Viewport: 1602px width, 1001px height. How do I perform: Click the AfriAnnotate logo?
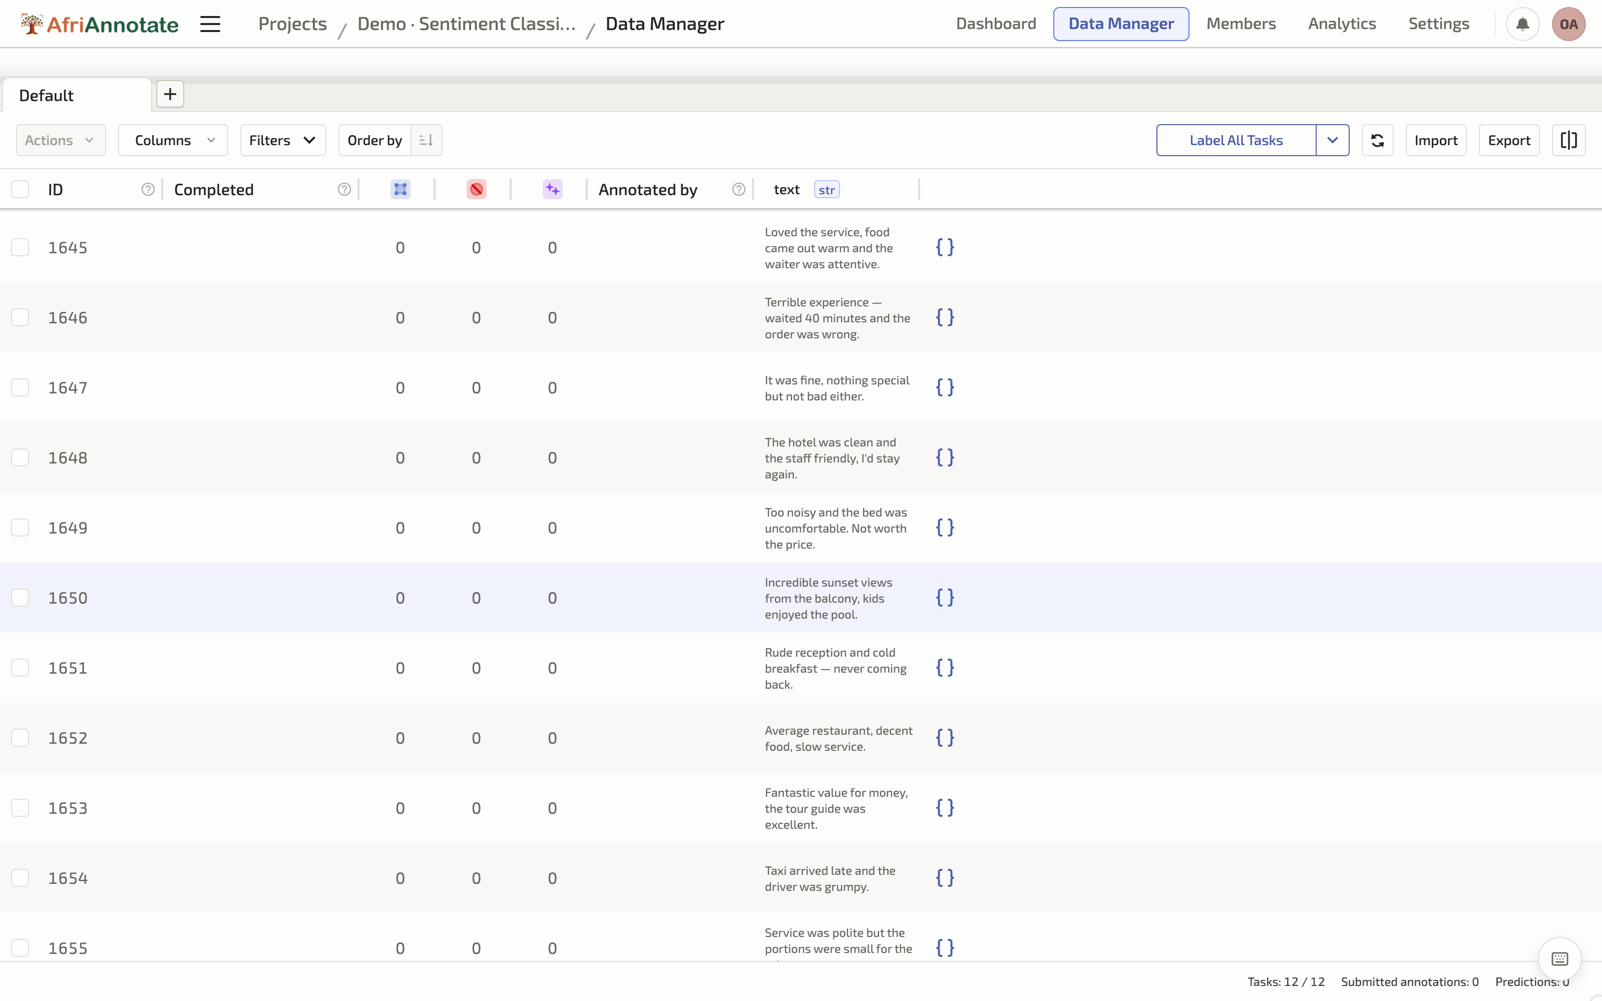pos(99,25)
